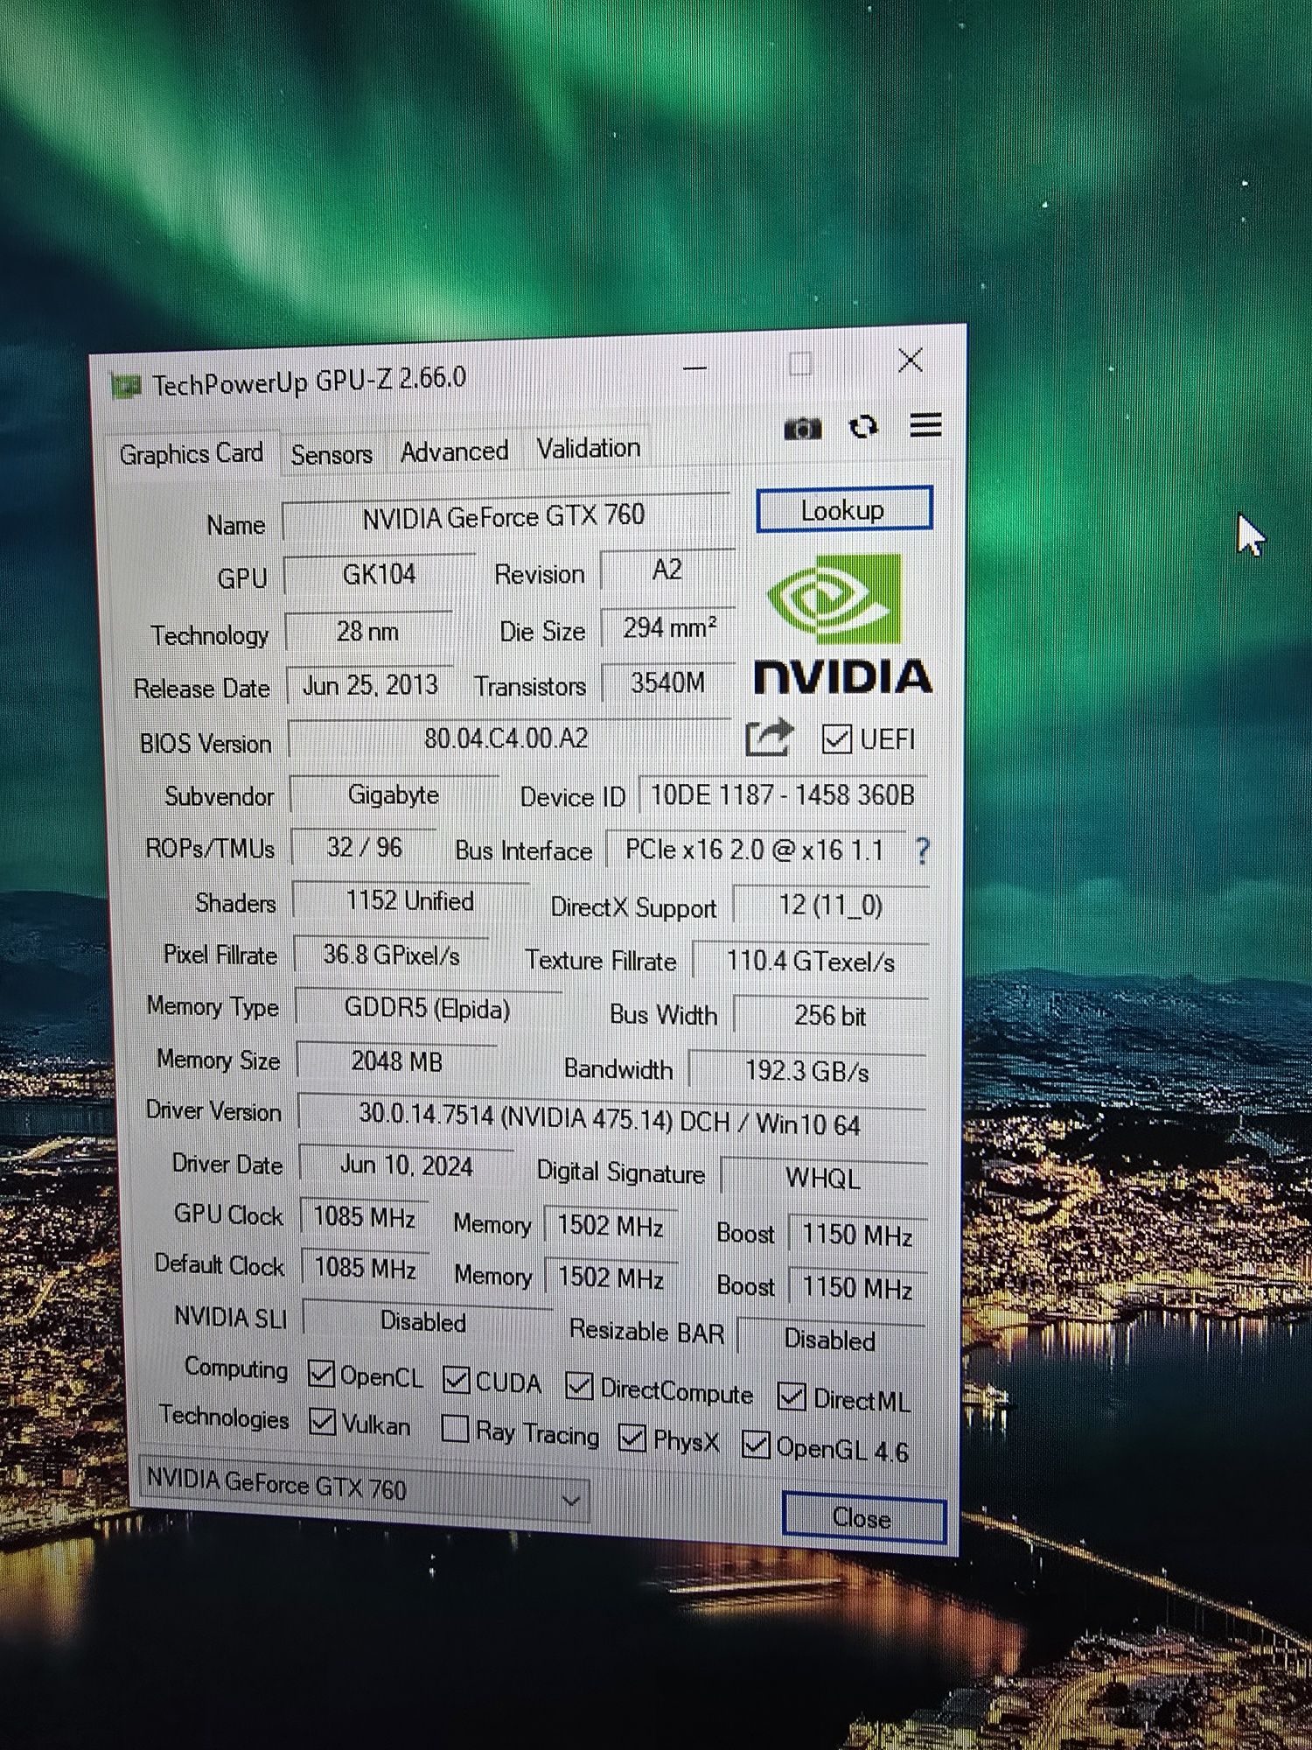Screen dimensions: 1312x1750
Task: Click the ROPs/TMUs value 32 / 96
Action: click(364, 848)
